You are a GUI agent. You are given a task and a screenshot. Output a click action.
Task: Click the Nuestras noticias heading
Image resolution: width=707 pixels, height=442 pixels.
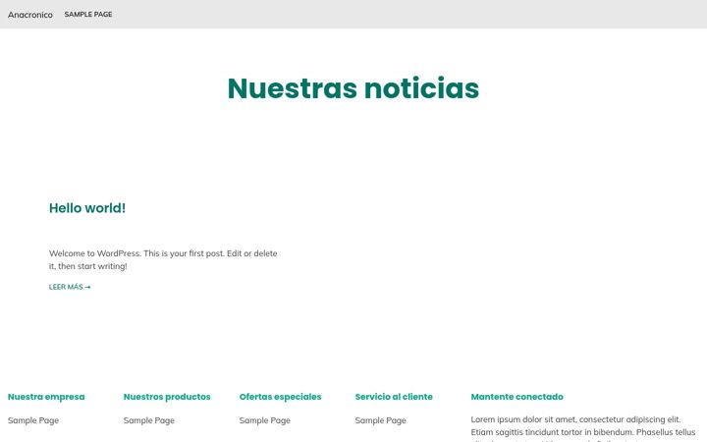353,88
